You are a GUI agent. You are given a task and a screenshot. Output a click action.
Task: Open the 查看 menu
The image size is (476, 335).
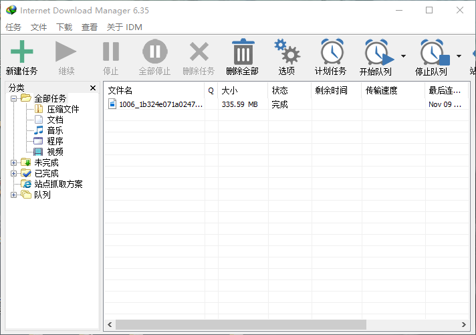point(90,27)
